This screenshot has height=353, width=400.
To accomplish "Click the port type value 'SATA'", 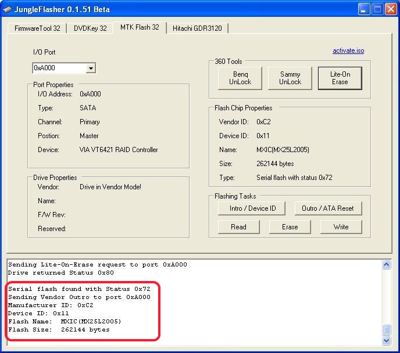I will tap(88, 108).
